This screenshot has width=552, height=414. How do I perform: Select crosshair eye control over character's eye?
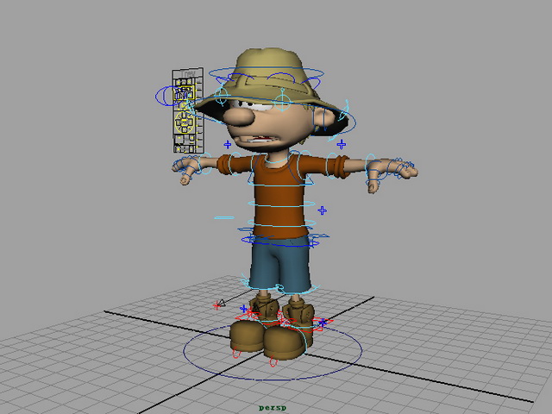[282, 100]
